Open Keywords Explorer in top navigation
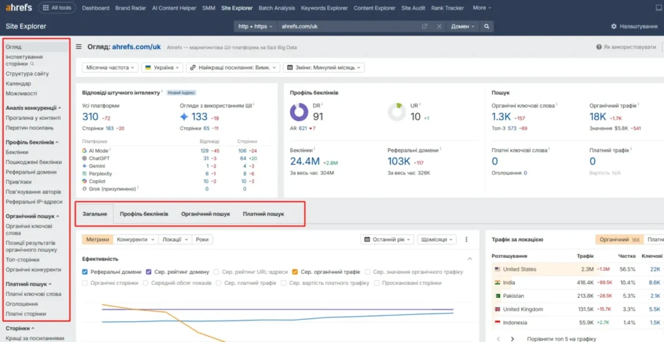This screenshot has height=342, width=664. click(x=324, y=8)
